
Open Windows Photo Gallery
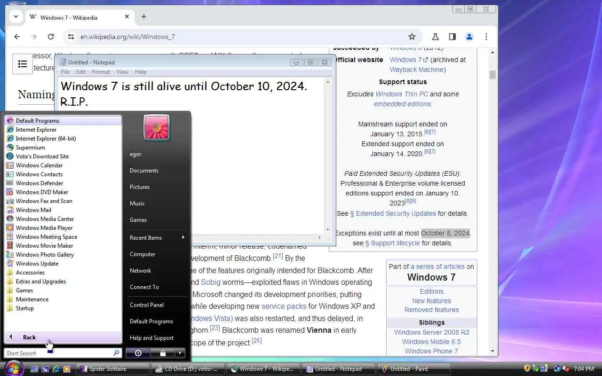point(63,255)
